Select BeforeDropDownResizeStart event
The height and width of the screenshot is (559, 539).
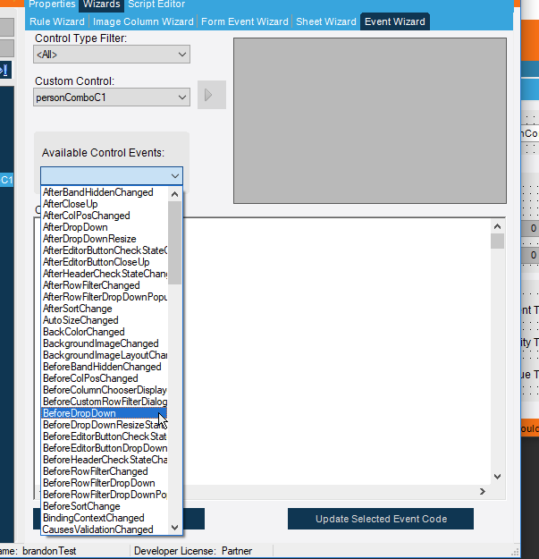104,425
